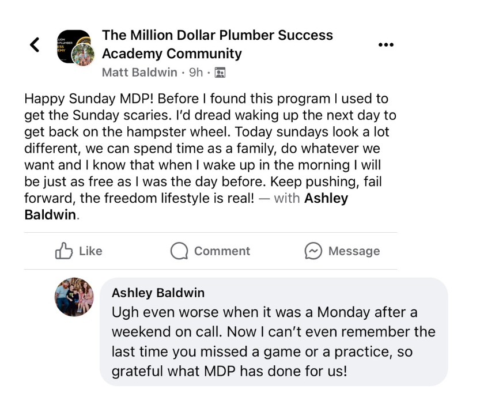
Task: Click the Comment speech bubble icon
Action: 179,251
